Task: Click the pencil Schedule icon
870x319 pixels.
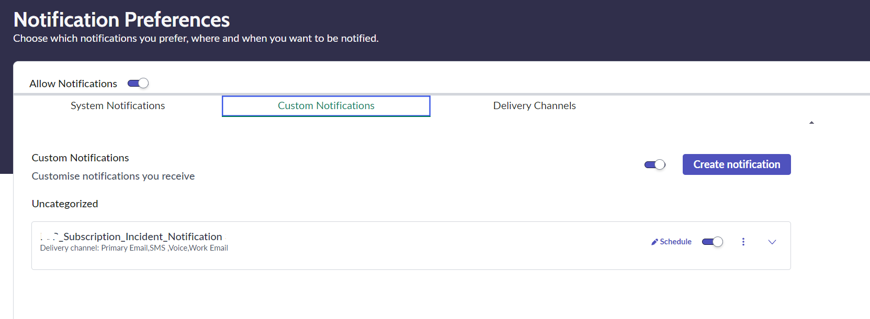Action: point(654,242)
